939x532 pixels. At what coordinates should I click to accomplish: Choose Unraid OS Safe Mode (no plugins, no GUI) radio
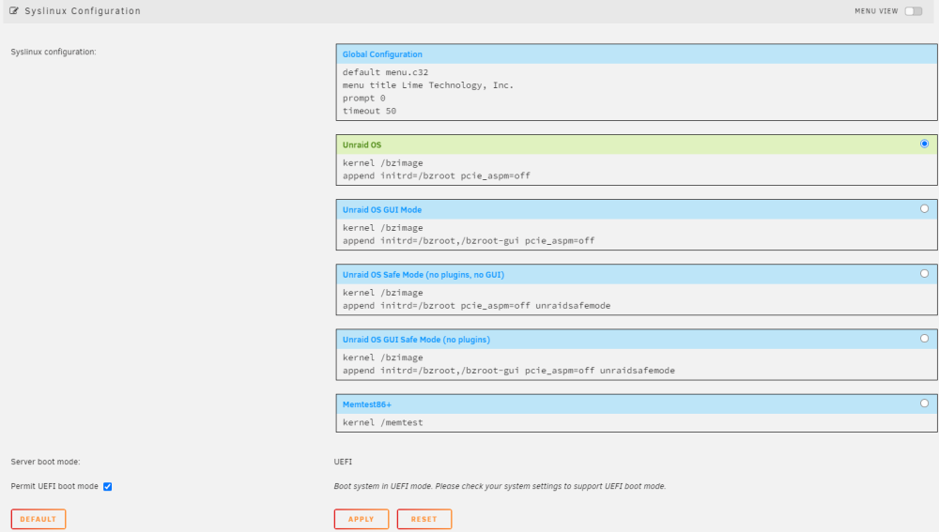[924, 273]
